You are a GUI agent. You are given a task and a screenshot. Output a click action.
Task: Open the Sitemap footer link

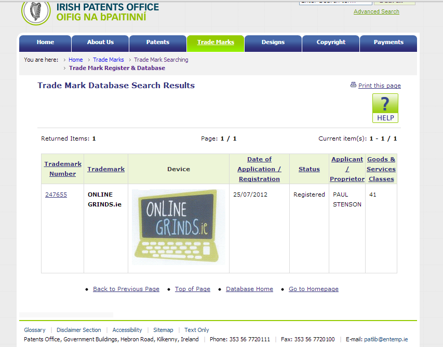pos(163,330)
